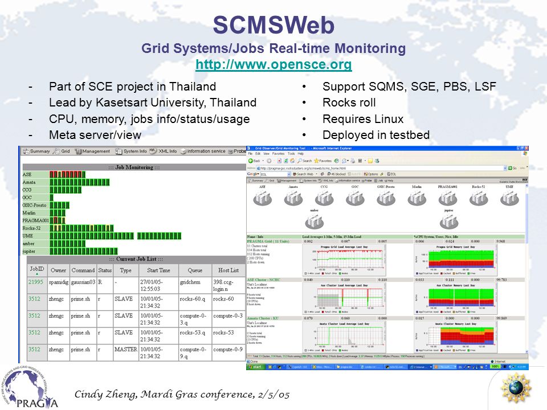547x410 pixels.
Task: Open job ID 21995 link
Action: coord(35,282)
